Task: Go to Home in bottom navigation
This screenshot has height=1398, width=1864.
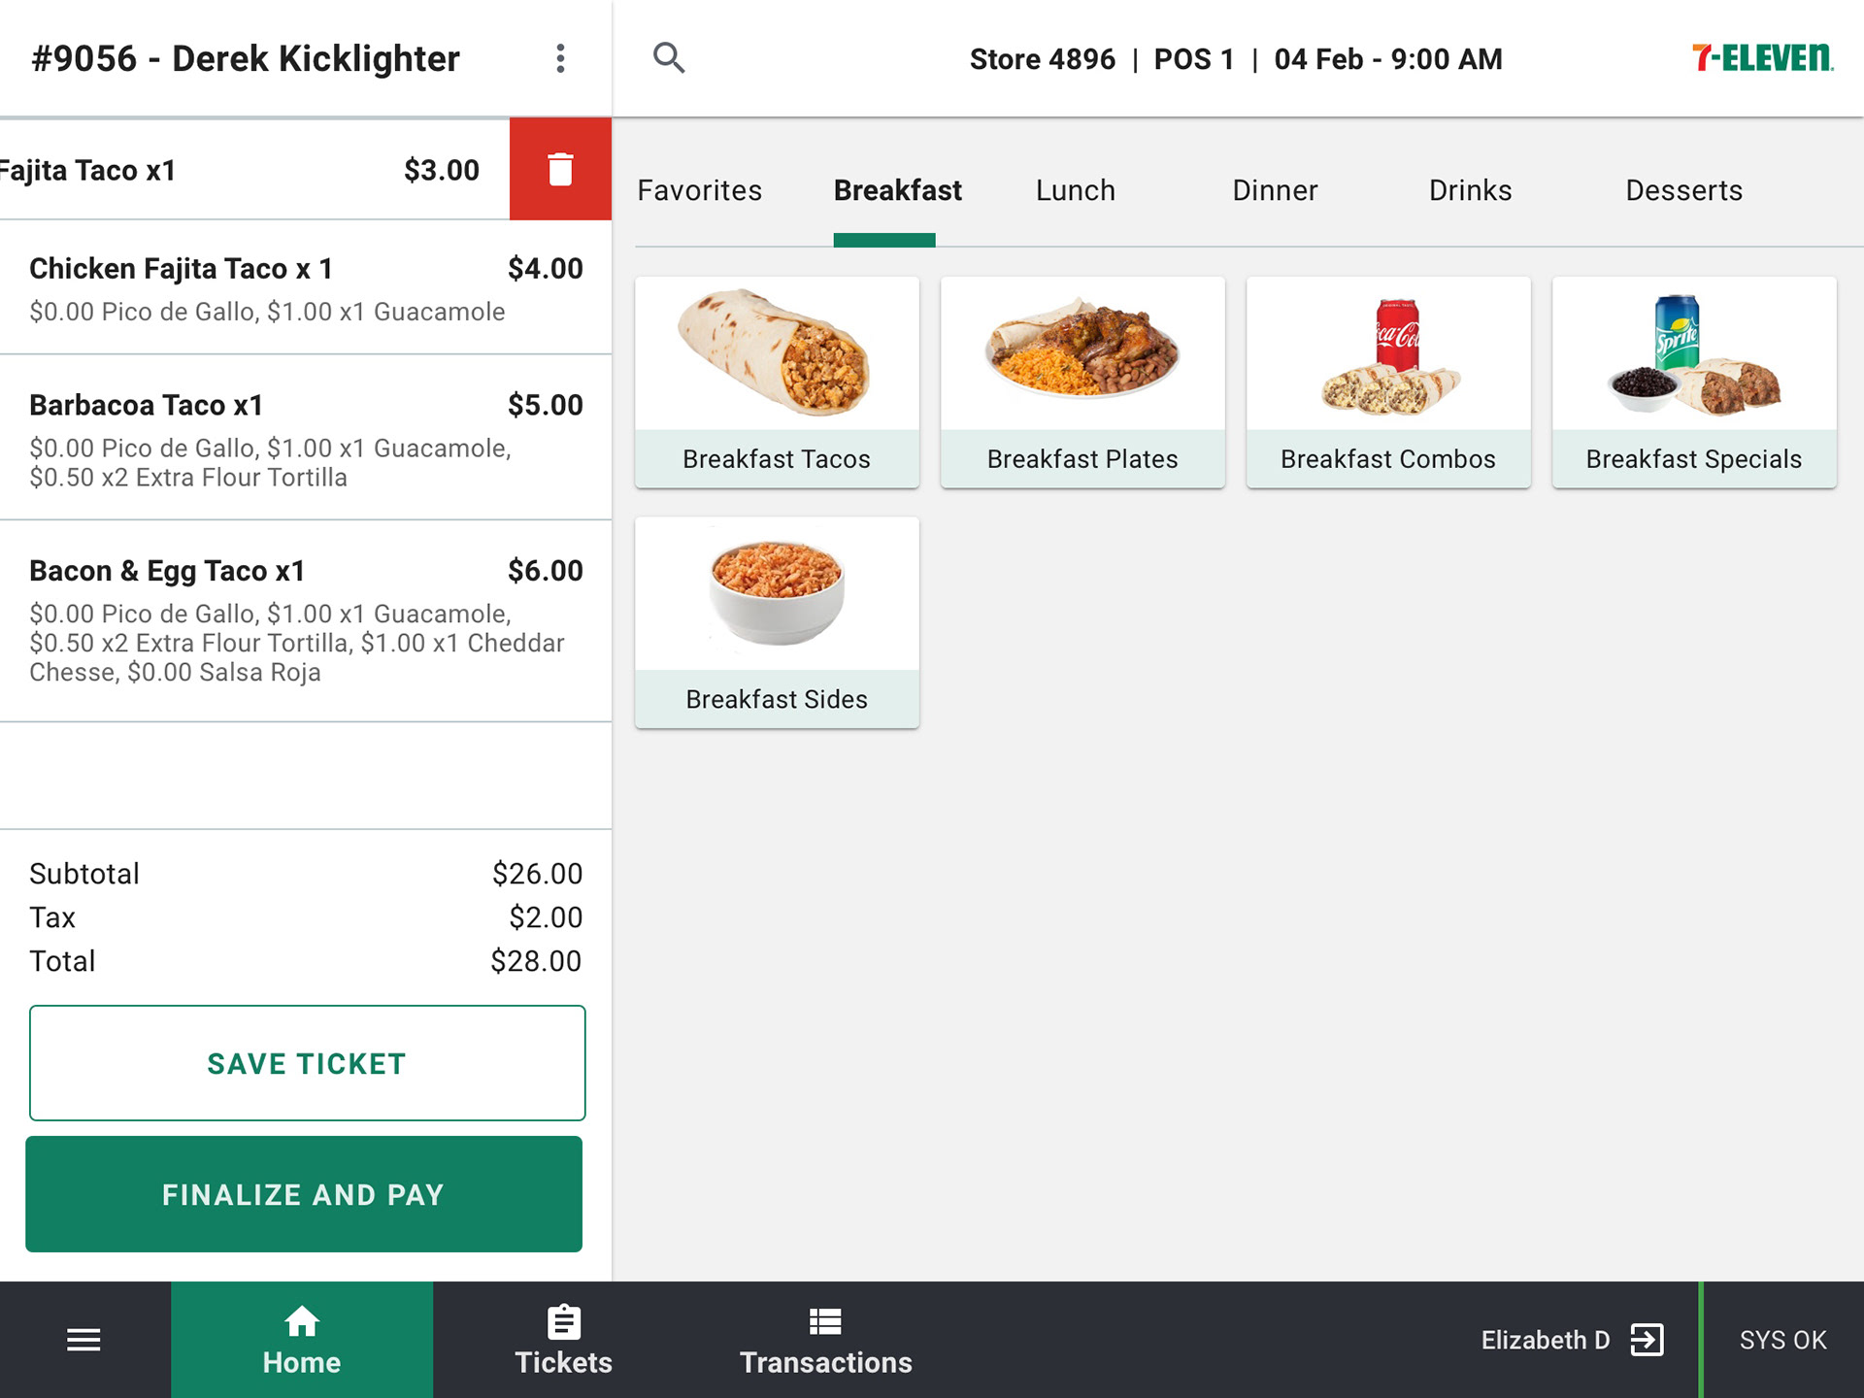Action: pos(302,1340)
